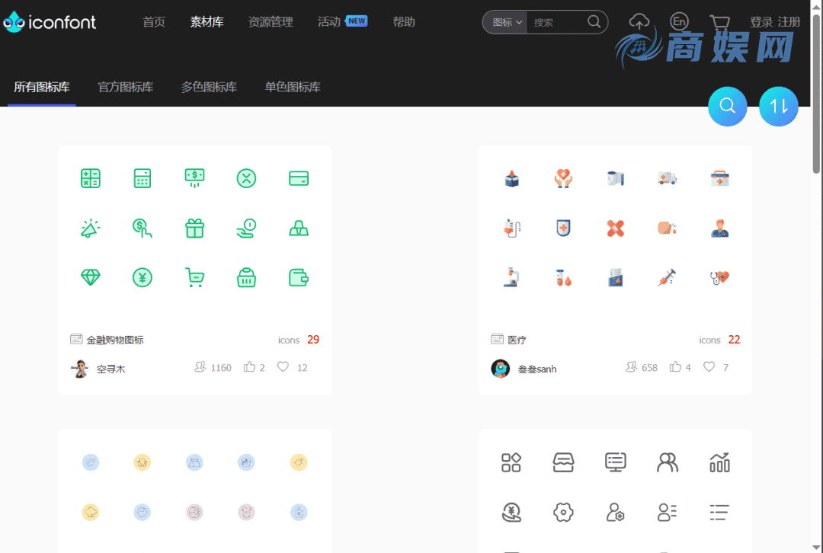Select the doctor avatar icon
The height and width of the screenshot is (553, 823).
(719, 229)
